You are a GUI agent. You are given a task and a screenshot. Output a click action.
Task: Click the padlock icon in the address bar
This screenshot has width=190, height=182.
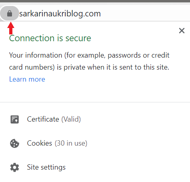pyautogui.click(x=10, y=14)
